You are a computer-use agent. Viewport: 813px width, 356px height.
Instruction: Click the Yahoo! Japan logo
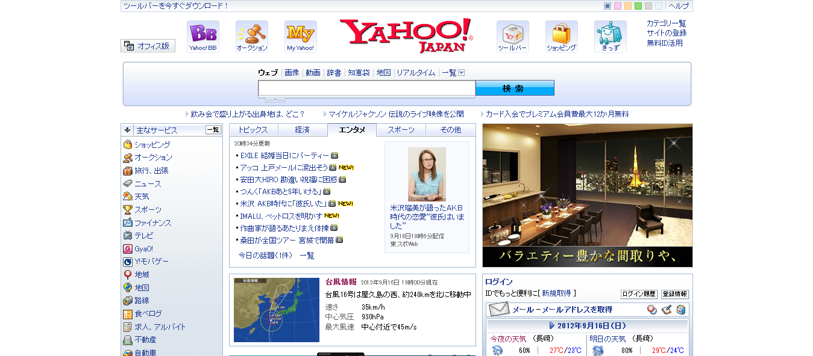click(x=406, y=35)
